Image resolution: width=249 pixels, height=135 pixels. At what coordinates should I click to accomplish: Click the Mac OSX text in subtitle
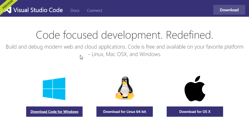pyautogui.click(x=116, y=54)
